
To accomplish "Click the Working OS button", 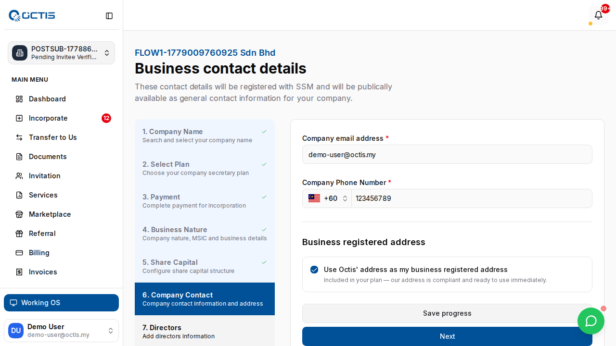I will [x=61, y=303].
